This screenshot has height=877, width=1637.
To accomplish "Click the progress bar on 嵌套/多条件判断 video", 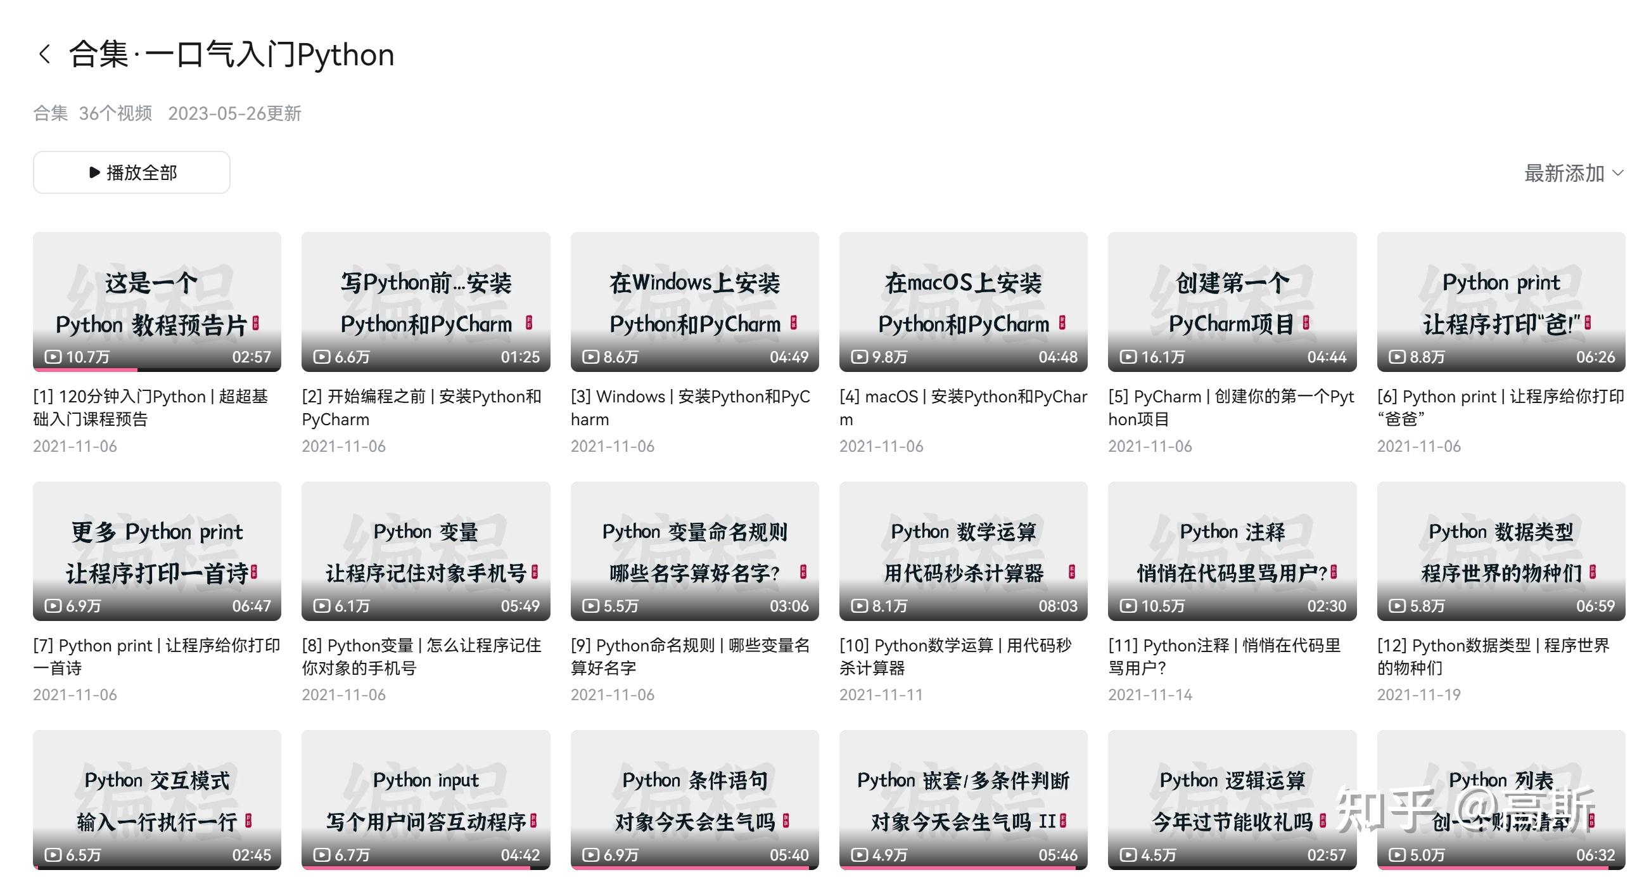I will pos(964,867).
